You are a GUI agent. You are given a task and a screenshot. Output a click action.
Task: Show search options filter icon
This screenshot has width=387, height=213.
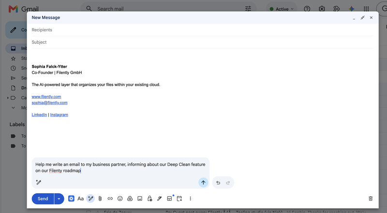click(x=248, y=9)
